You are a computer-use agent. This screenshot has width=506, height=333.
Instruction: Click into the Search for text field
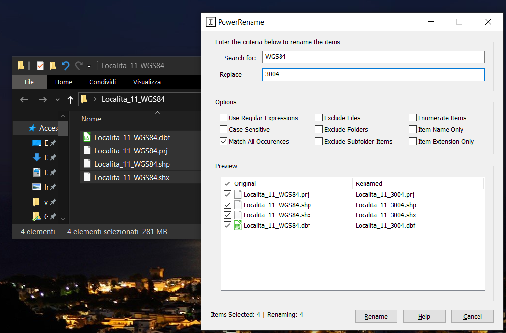(x=373, y=57)
